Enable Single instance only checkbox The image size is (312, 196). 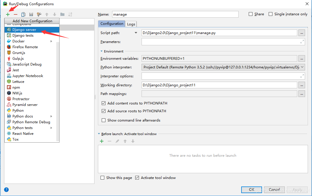click(271, 14)
